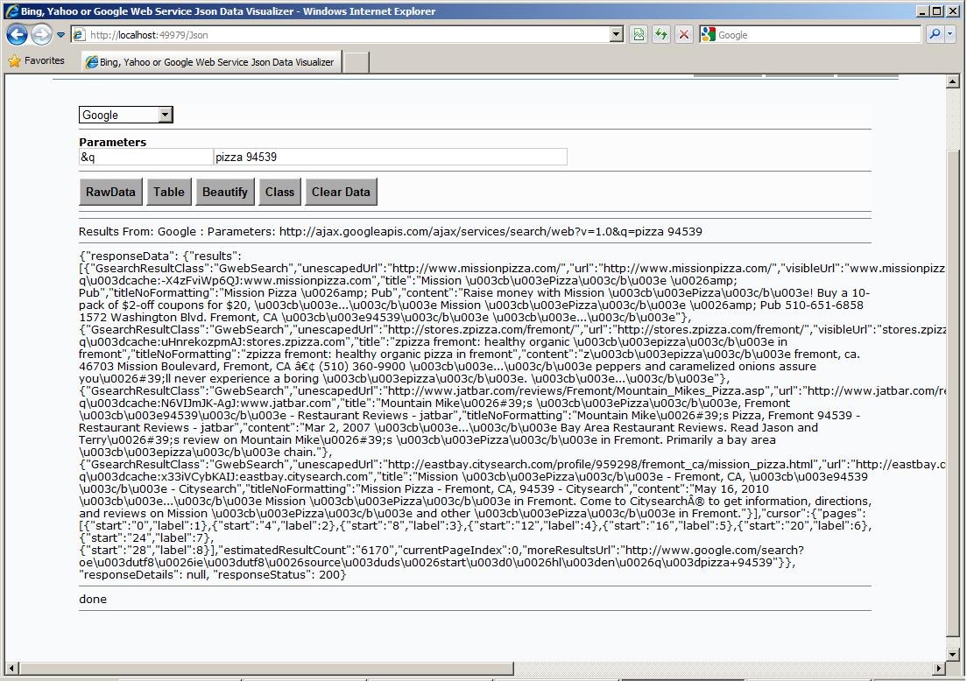Go forward using the browser Forward arrow
The height and width of the screenshot is (681, 967).
(41, 34)
